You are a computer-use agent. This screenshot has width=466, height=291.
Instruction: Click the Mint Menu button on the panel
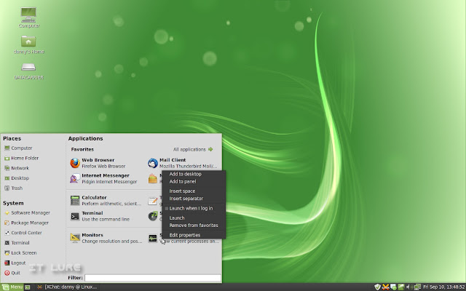[12, 287]
